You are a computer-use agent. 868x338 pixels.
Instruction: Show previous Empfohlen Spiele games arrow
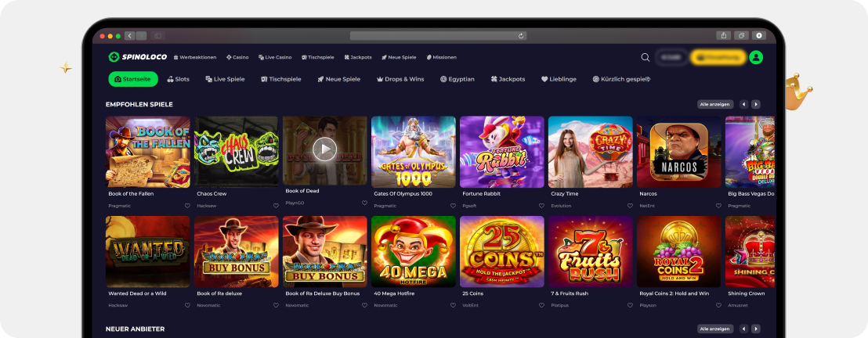[744, 104]
